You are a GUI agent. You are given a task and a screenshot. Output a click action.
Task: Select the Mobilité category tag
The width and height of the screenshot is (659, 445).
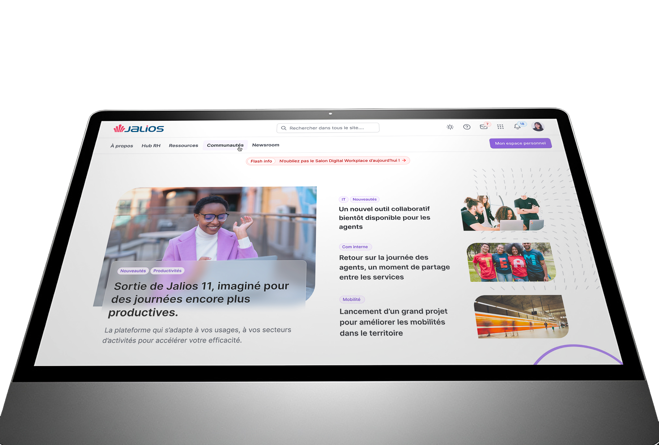click(352, 299)
